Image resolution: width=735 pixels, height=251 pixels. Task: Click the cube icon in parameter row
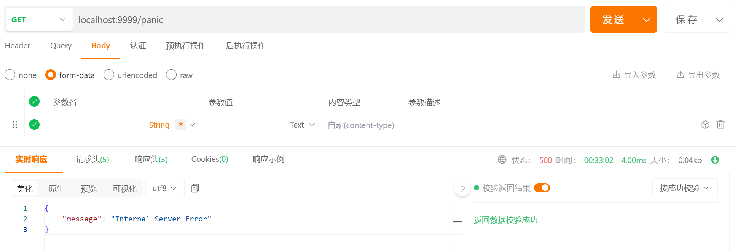[705, 125]
